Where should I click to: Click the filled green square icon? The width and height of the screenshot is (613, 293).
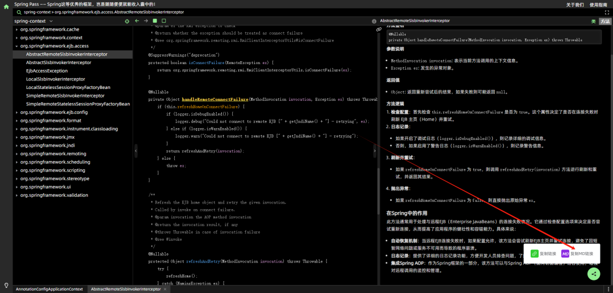pyautogui.click(x=155, y=20)
